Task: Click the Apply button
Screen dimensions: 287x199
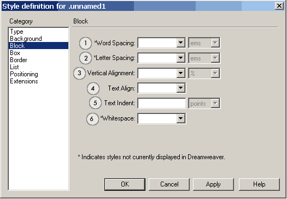Action: [213, 184]
